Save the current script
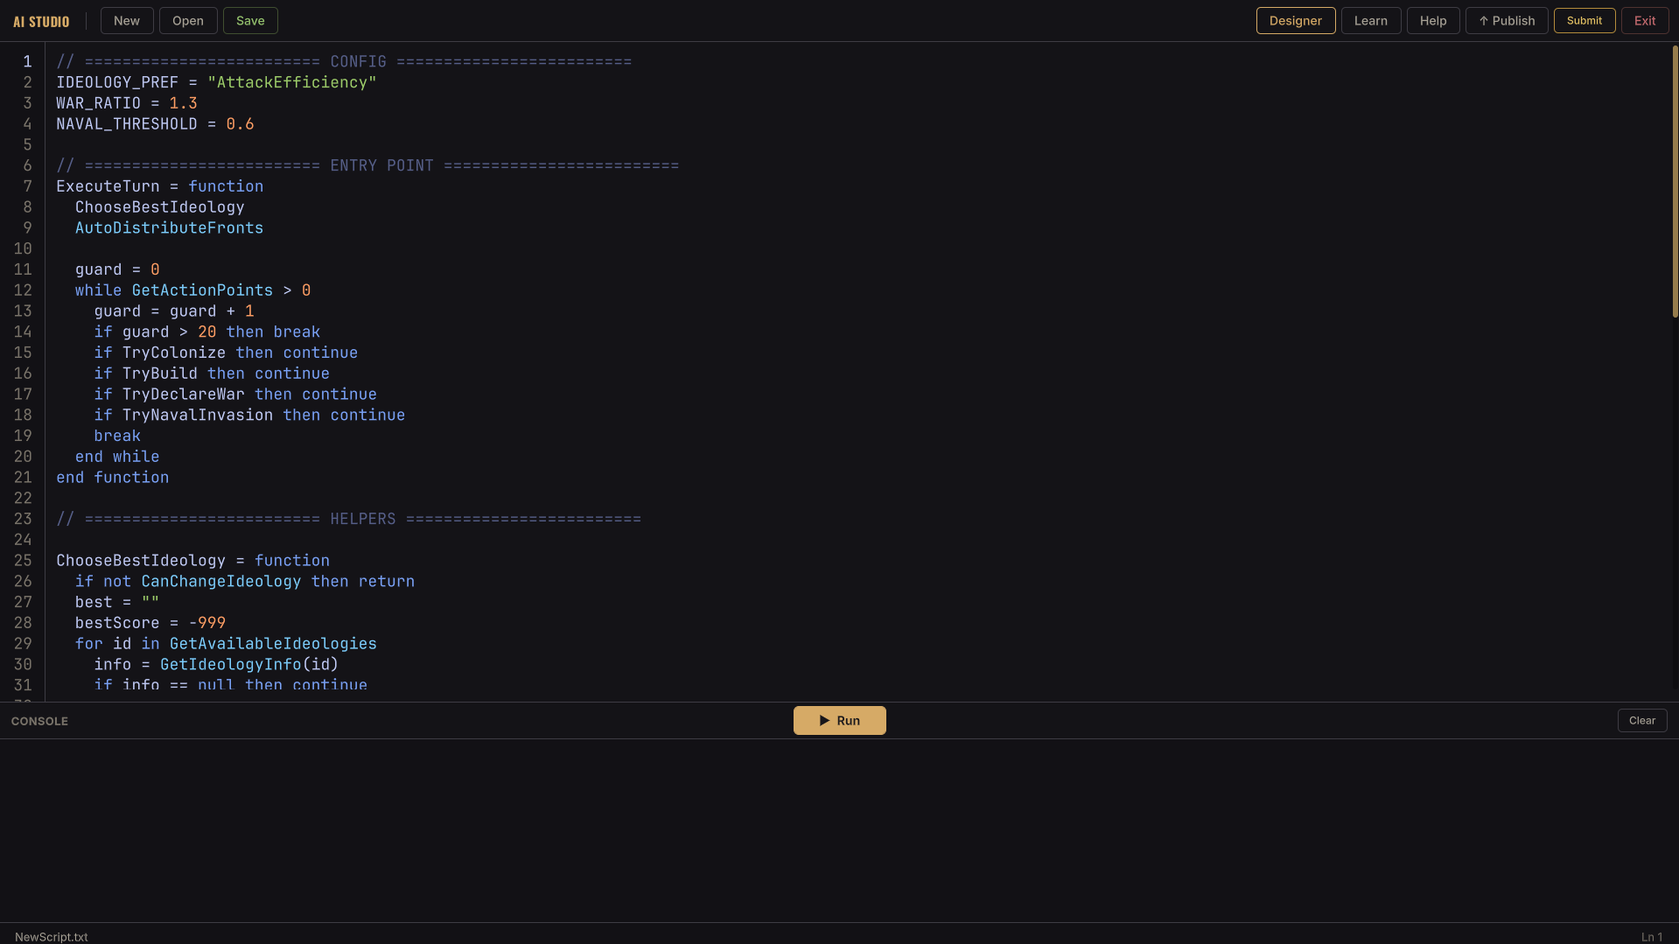The image size is (1679, 944). tap(250, 21)
